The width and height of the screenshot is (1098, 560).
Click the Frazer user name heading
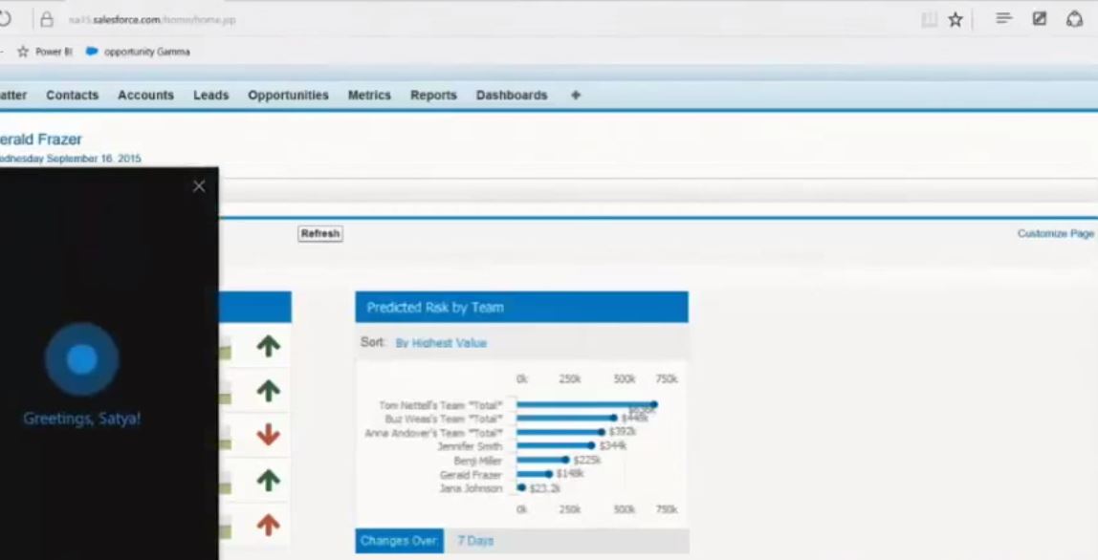pos(40,140)
